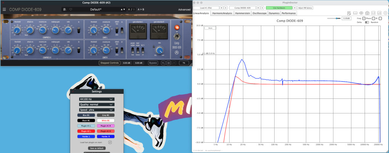The image size is (389, 153).
Task: Open the manual book icon
Action: tap(355, 13)
